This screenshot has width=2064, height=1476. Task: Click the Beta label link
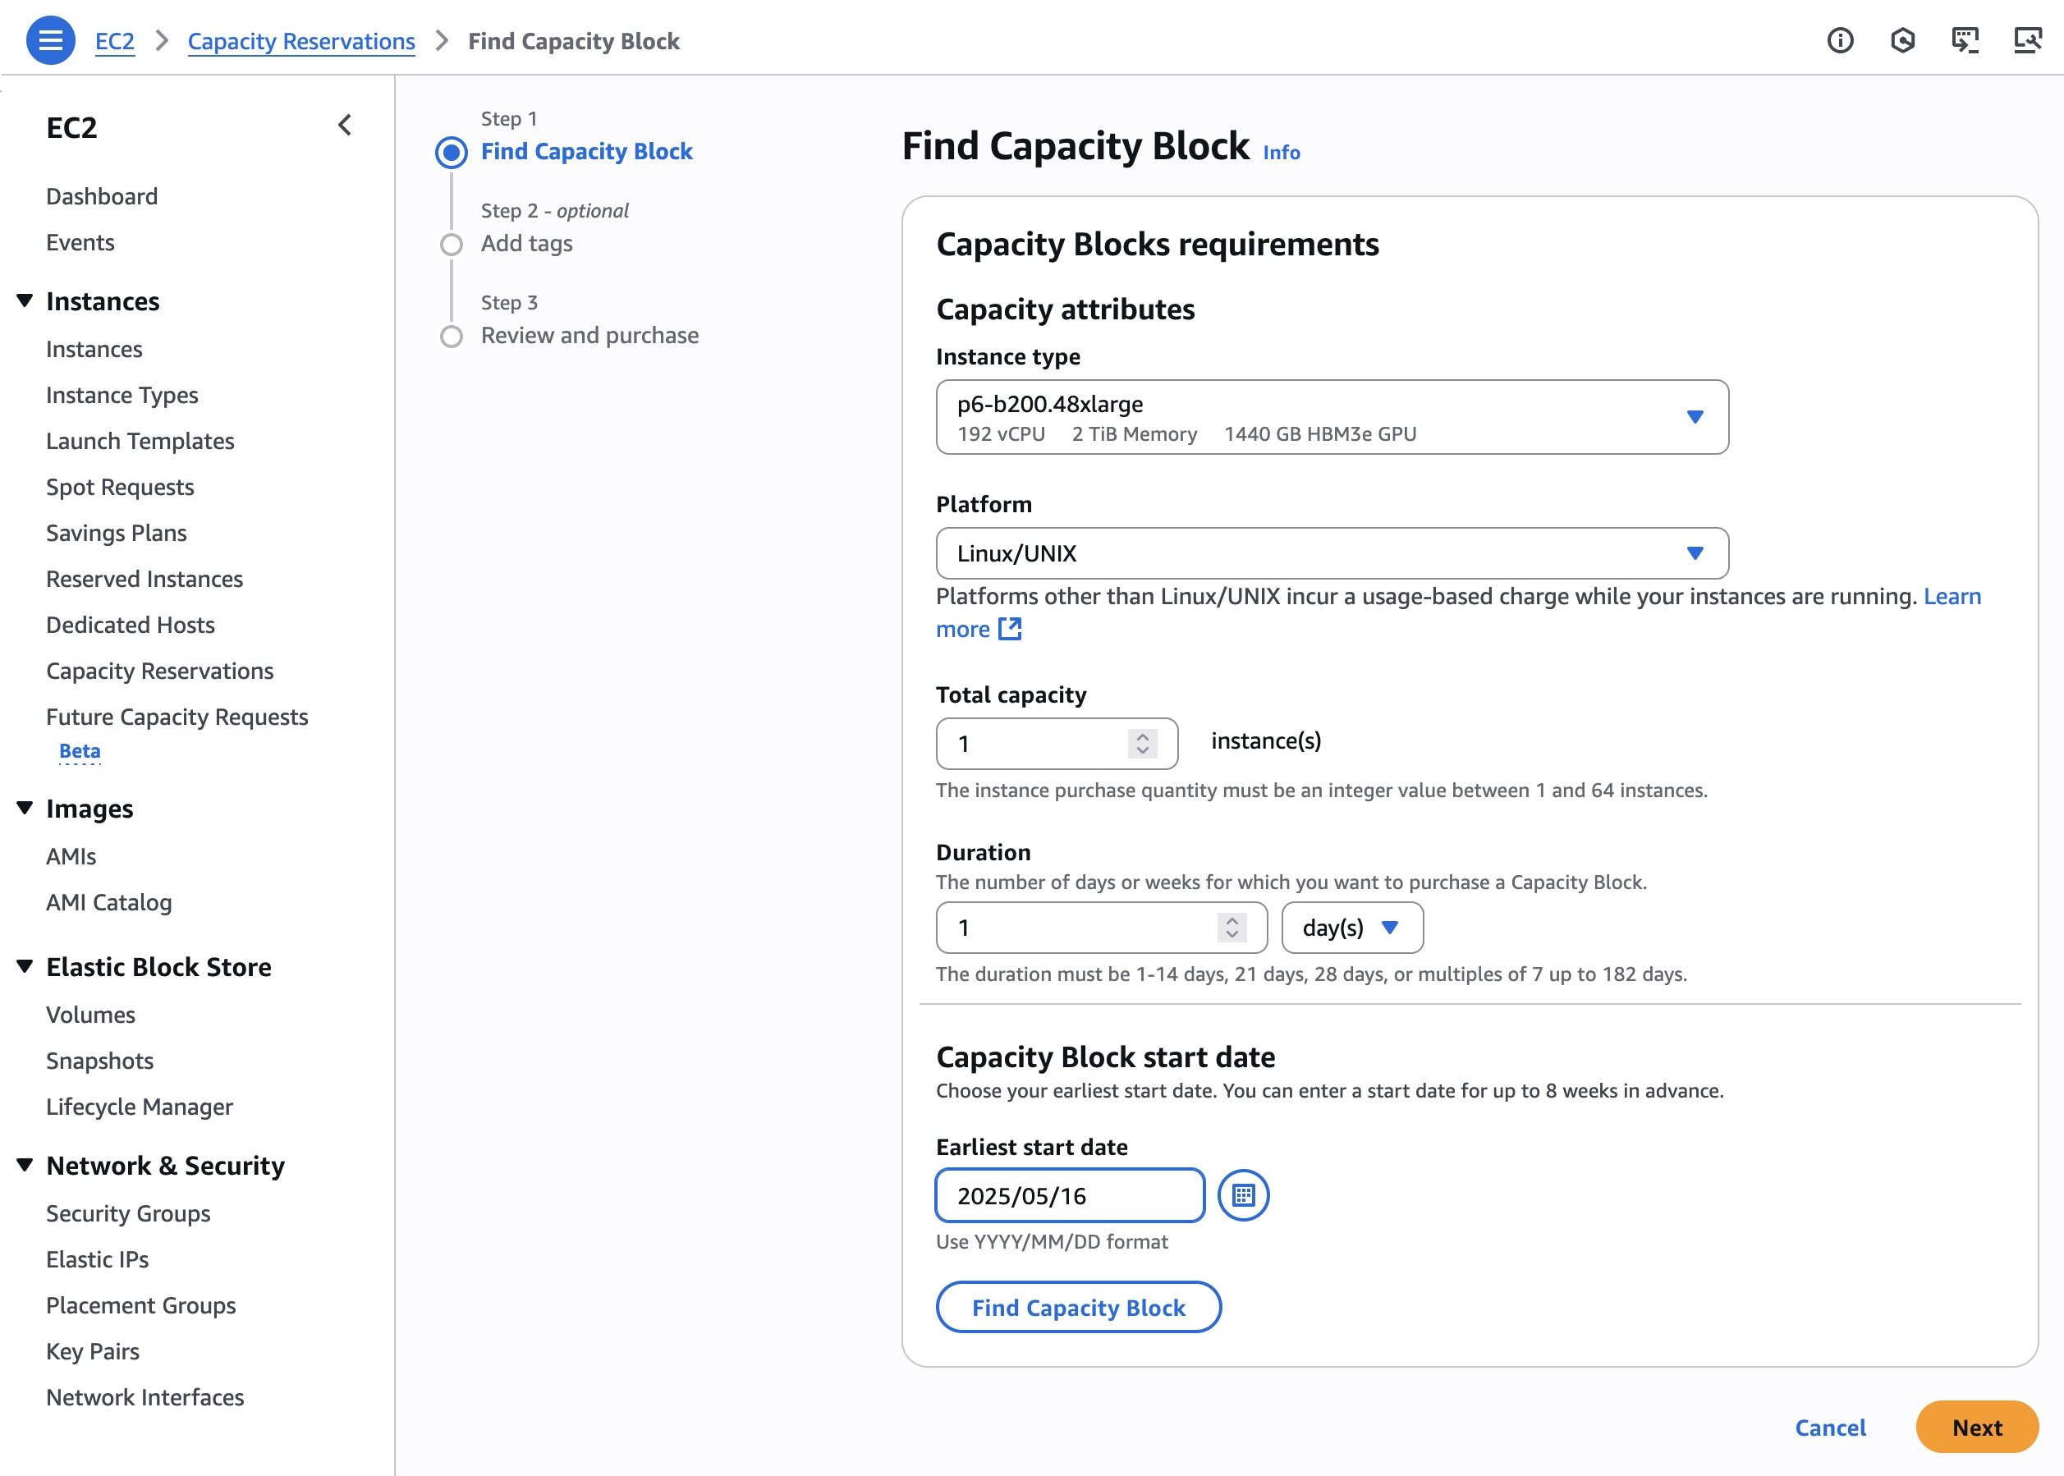point(80,752)
